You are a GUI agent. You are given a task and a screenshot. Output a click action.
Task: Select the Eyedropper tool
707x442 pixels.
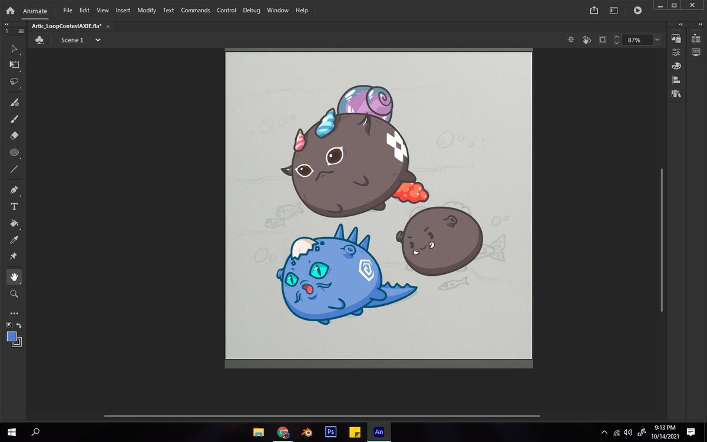(x=15, y=240)
